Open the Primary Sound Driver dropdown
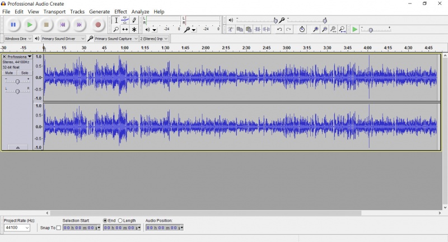The height and width of the screenshot is (242, 448). click(x=63, y=39)
